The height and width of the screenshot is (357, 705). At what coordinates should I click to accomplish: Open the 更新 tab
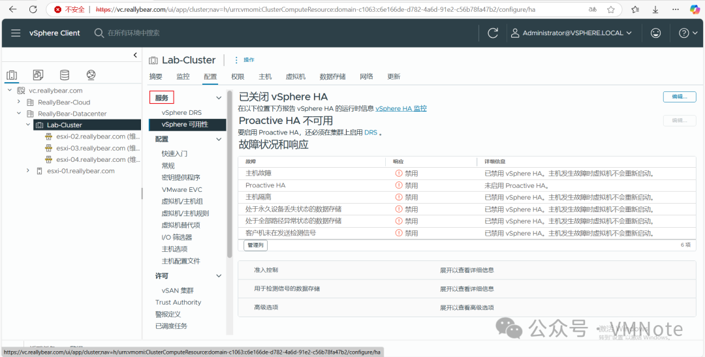tap(394, 76)
